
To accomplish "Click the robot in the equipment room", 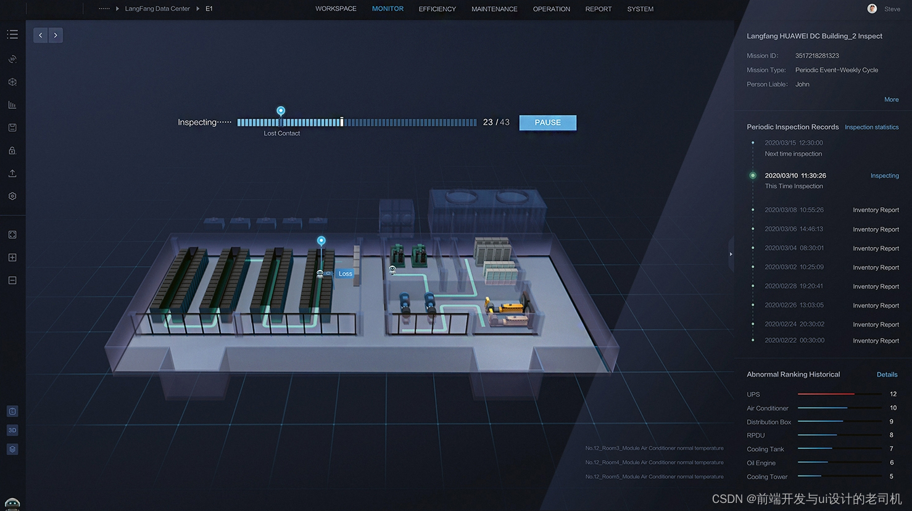I will (392, 269).
